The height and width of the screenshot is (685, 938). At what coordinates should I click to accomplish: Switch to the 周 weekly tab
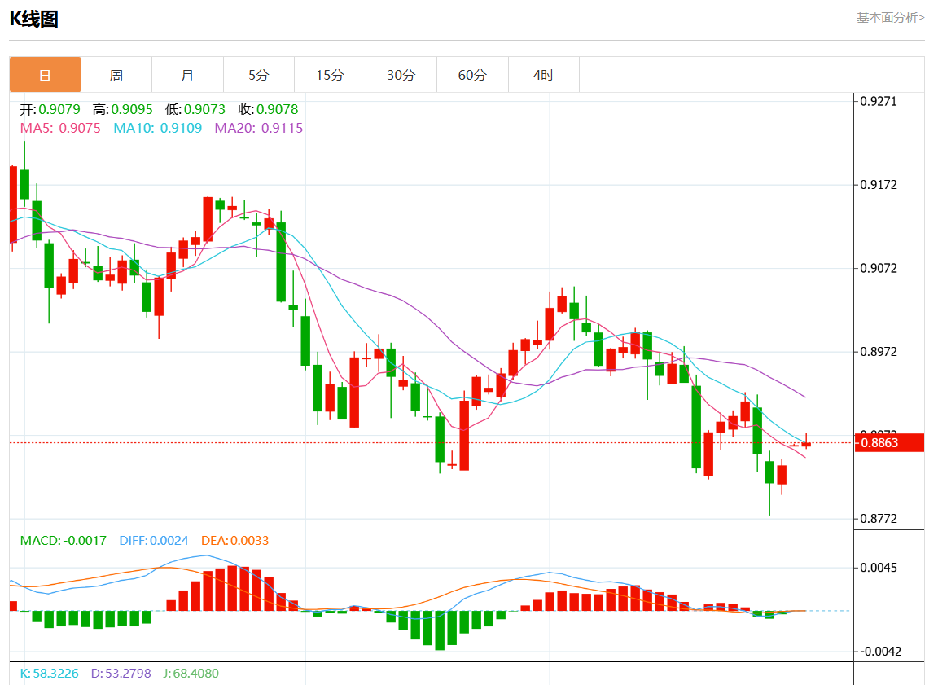click(x=116, y=75)
